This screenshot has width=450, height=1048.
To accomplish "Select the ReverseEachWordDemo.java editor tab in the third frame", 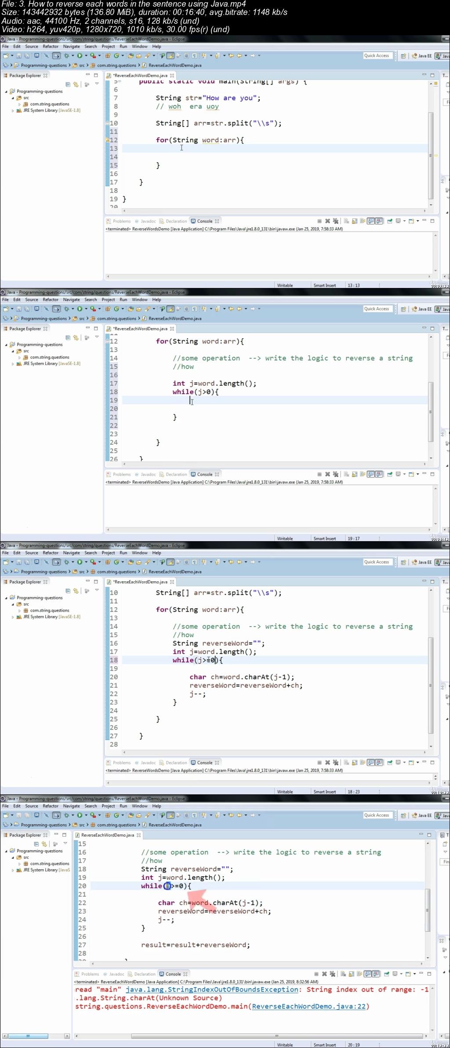I will tap(140, 582).
